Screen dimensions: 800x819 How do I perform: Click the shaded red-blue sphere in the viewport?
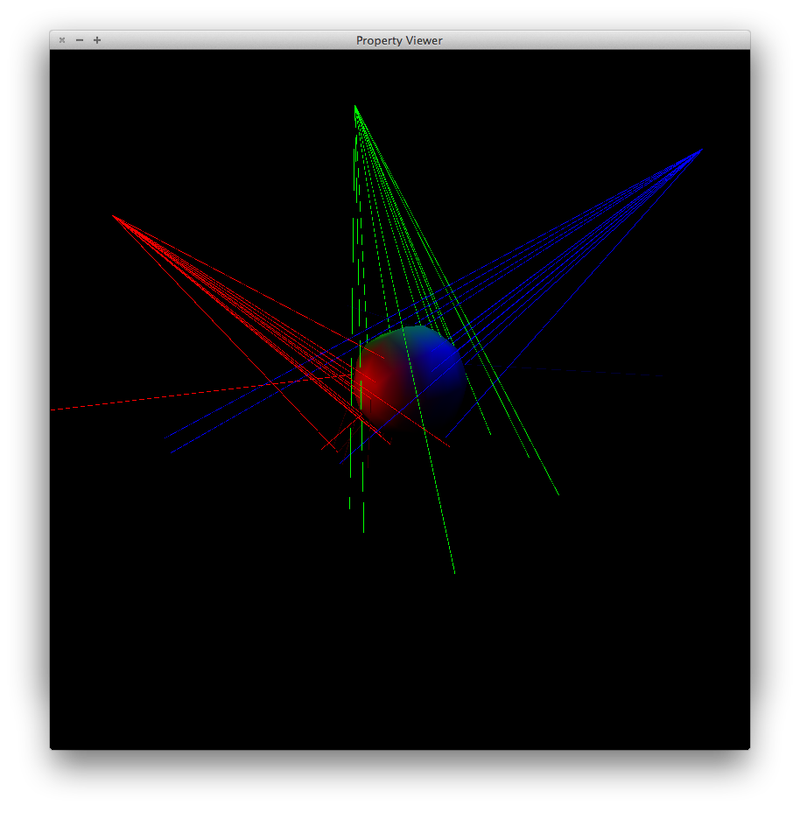click(x=409, y=379)
